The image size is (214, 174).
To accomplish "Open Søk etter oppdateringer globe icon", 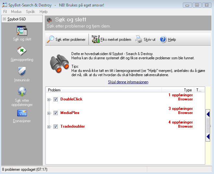I will tap(22, 92).
